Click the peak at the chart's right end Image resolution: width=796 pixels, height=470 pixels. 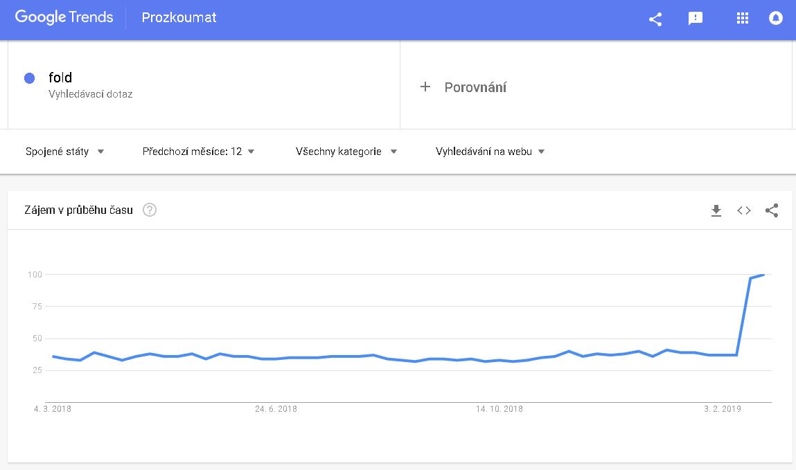pos(763,275)
